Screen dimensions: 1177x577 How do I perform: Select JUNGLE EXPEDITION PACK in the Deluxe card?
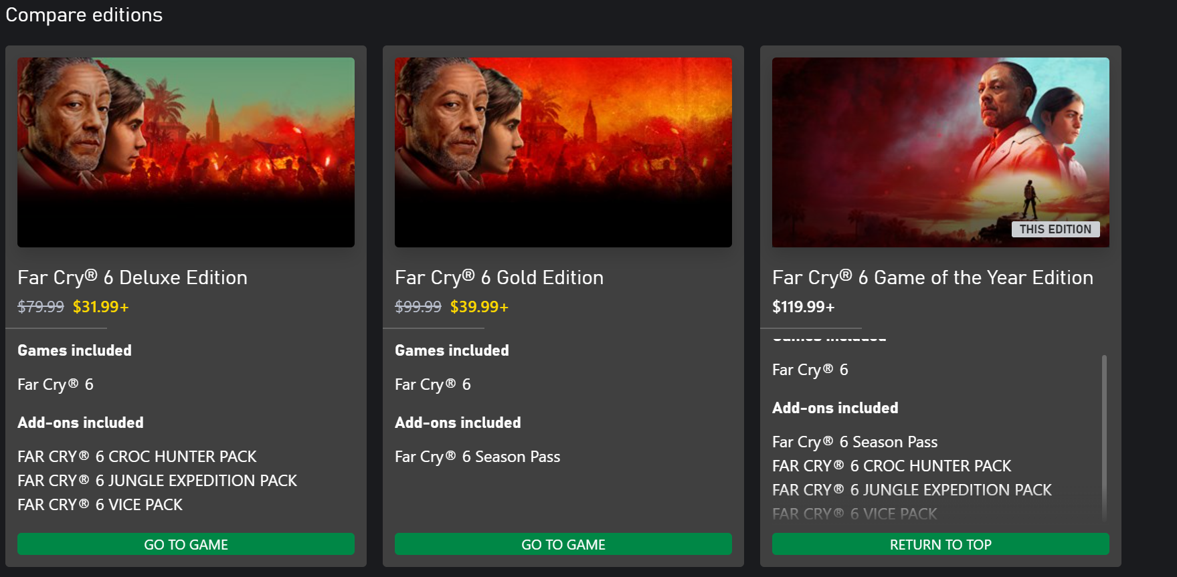coord(157,481)
